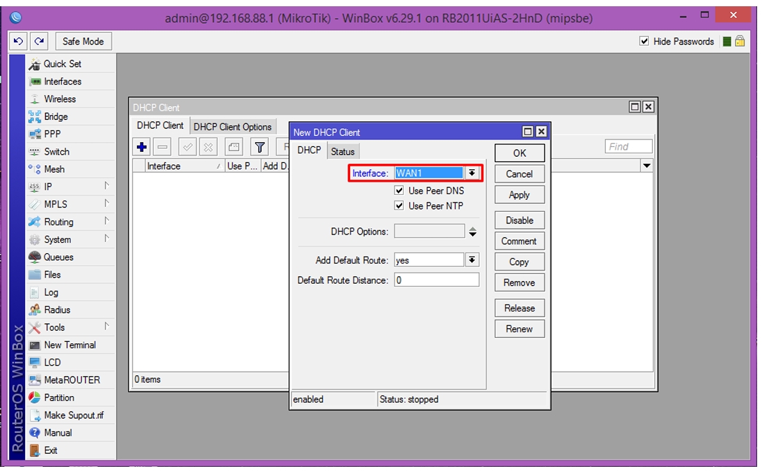Click the Release button

(x=520, y=308)
